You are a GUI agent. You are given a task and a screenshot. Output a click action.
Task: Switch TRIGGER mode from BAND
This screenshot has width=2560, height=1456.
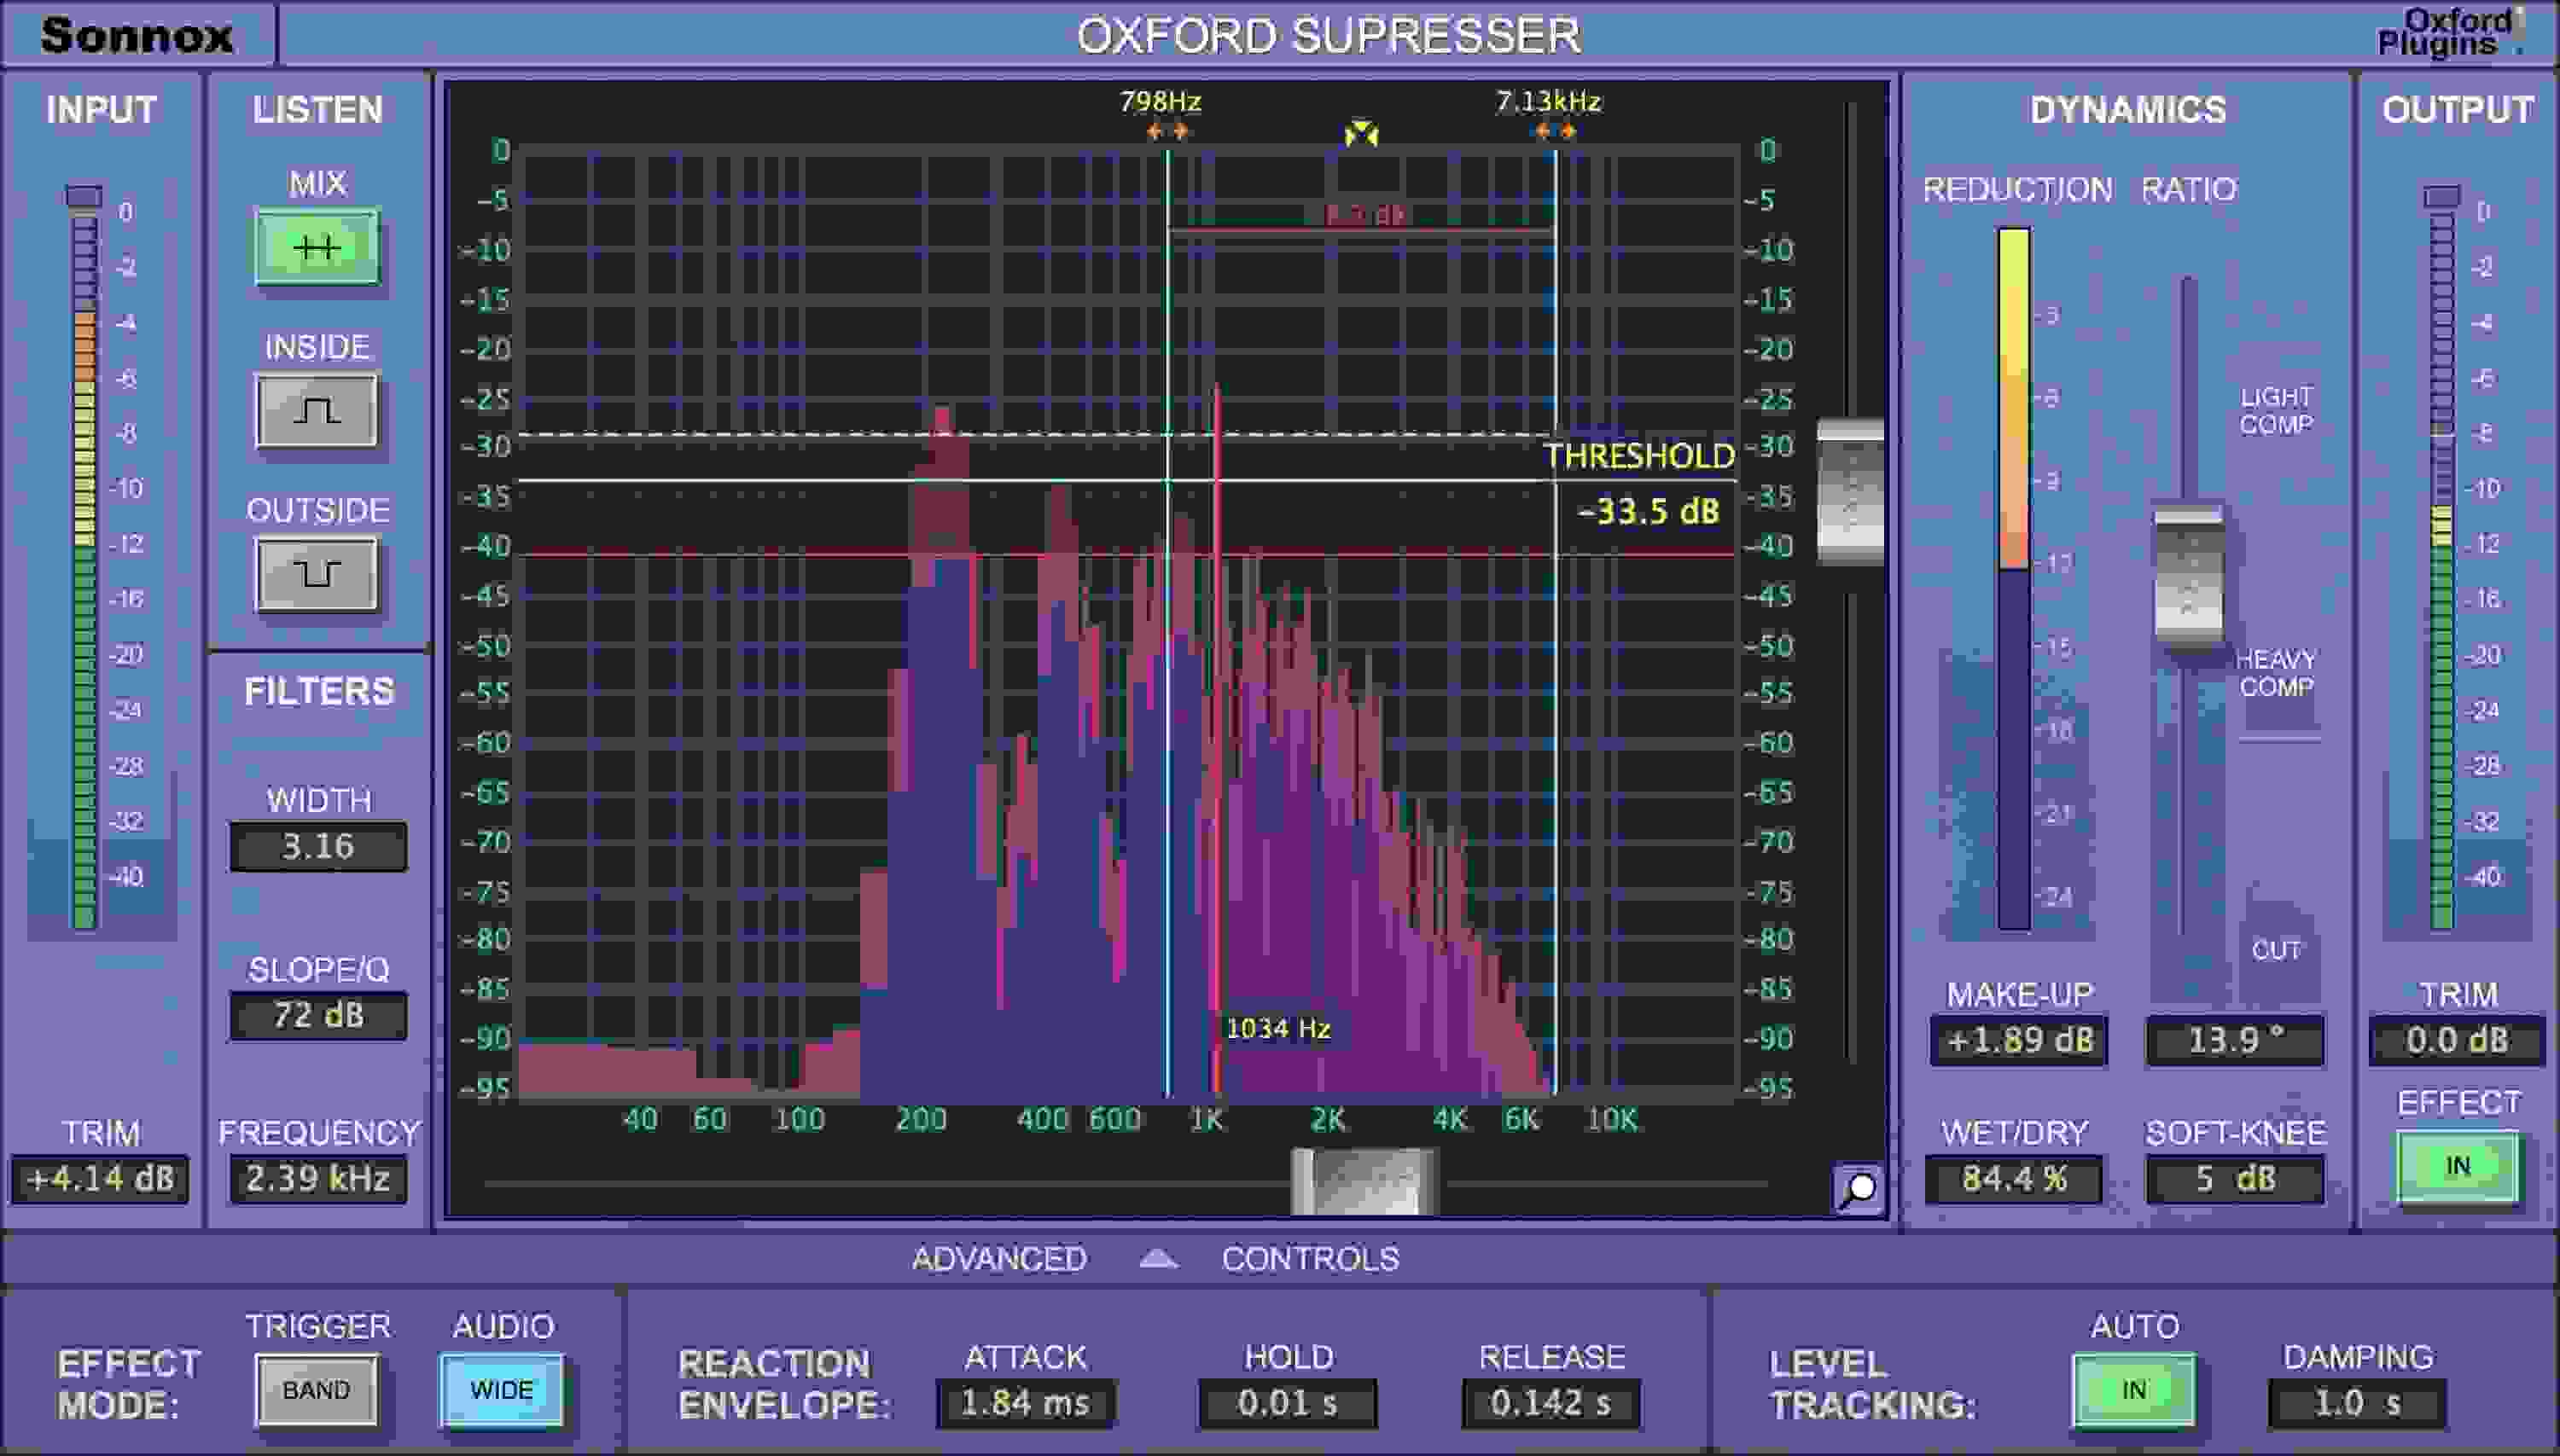click(316, 1388)
